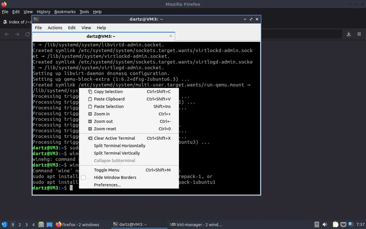The height and width of the screenshot is (229, 366).
Task: Switch to dartz@VM3 terminal taskbar entry
Action: pyautogui.click(x=139, y=225)
